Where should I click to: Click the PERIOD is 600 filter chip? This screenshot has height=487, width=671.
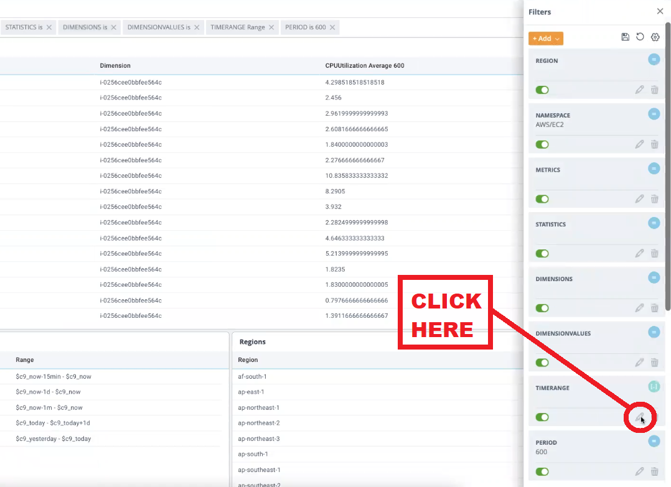click(306, 27)
